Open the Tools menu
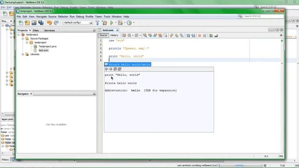Viewport: 299px width, 168px height. coord(107,17)
